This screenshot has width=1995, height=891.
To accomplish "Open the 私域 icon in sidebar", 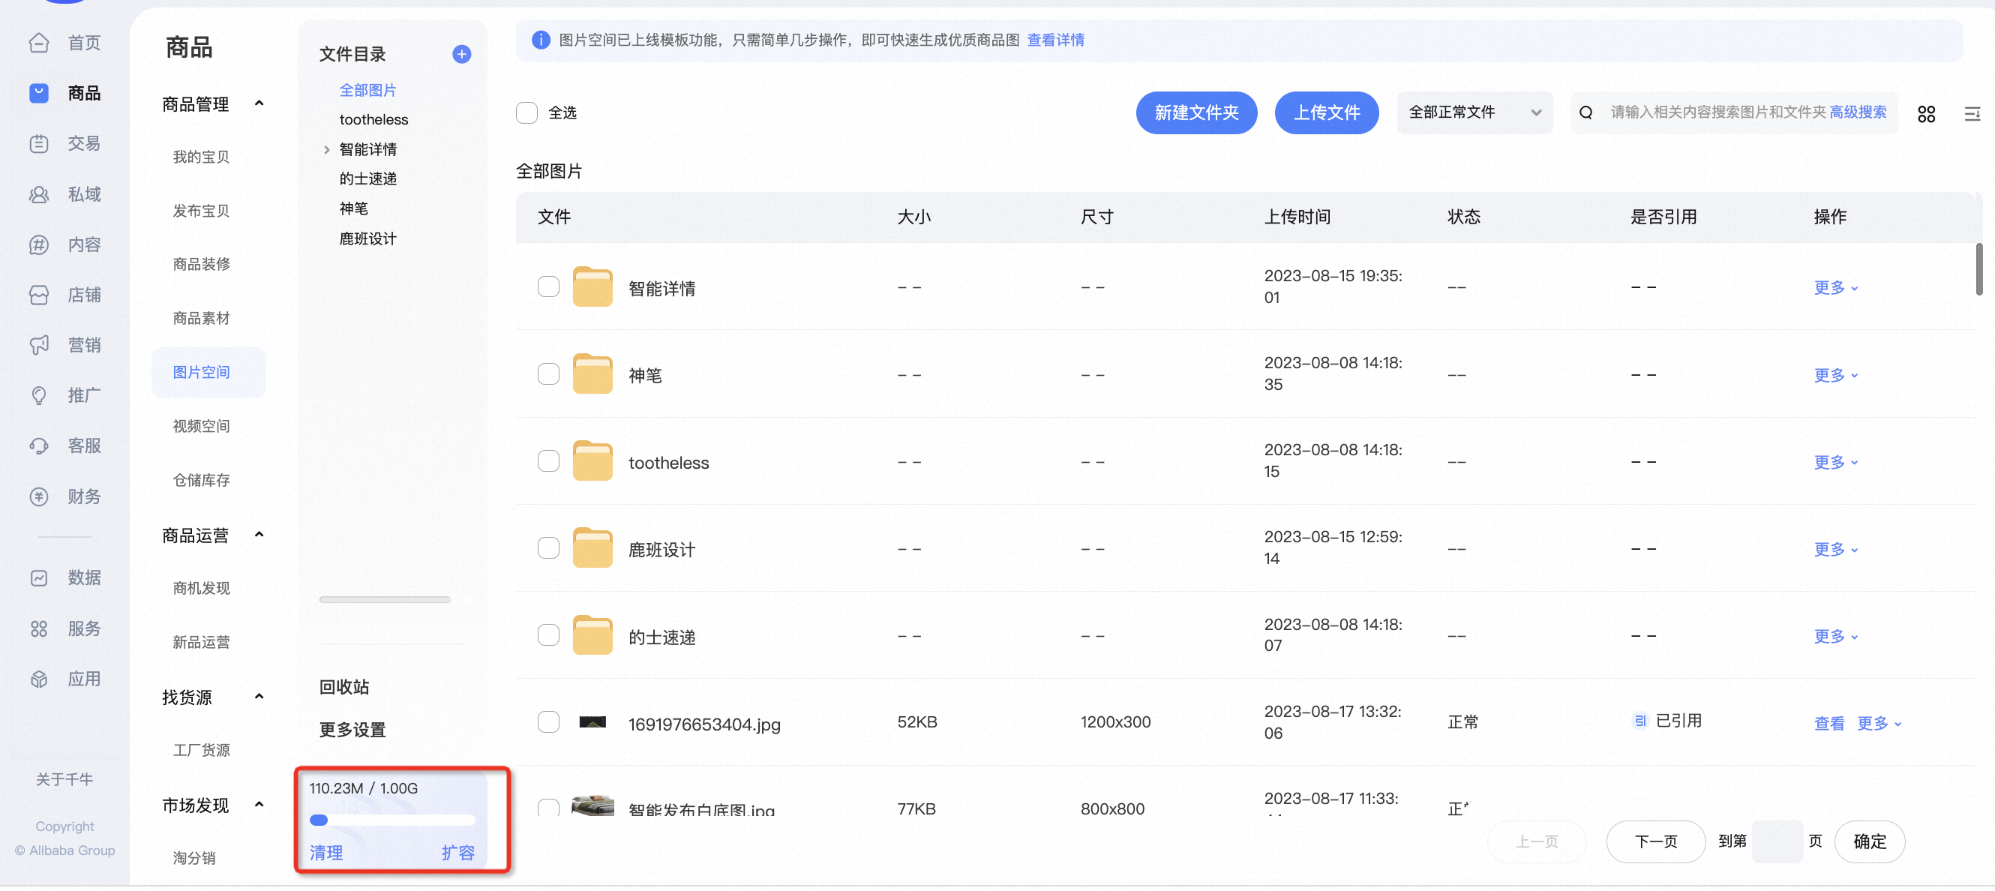I will click(x=39, y=194).
